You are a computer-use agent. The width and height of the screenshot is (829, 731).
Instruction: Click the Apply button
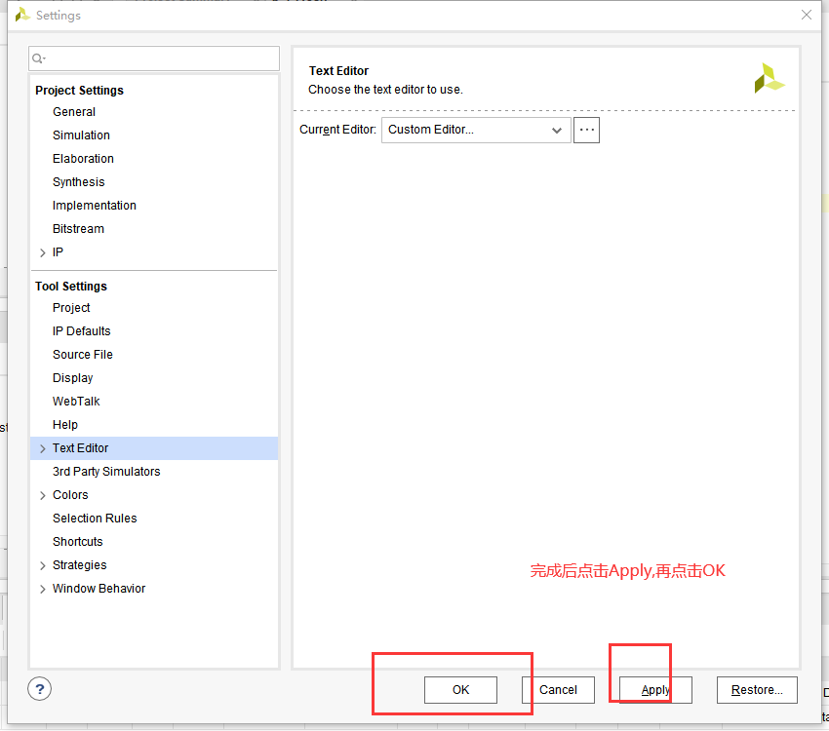click(x=655, y=690)
